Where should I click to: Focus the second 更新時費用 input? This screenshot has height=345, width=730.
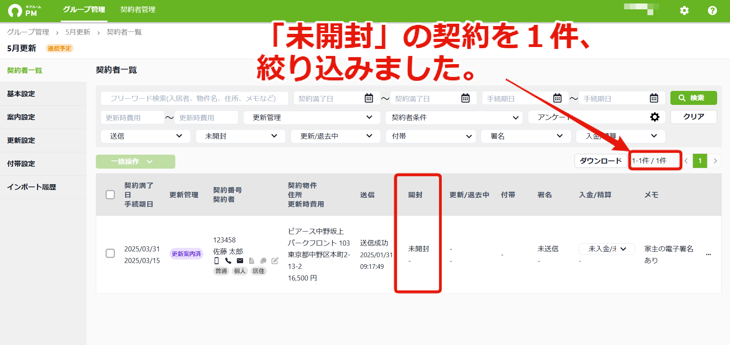(206, 117)
